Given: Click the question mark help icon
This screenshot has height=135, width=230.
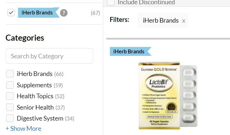Looking at the screenshot, I should pyautogui.click(x=64, y=13).
